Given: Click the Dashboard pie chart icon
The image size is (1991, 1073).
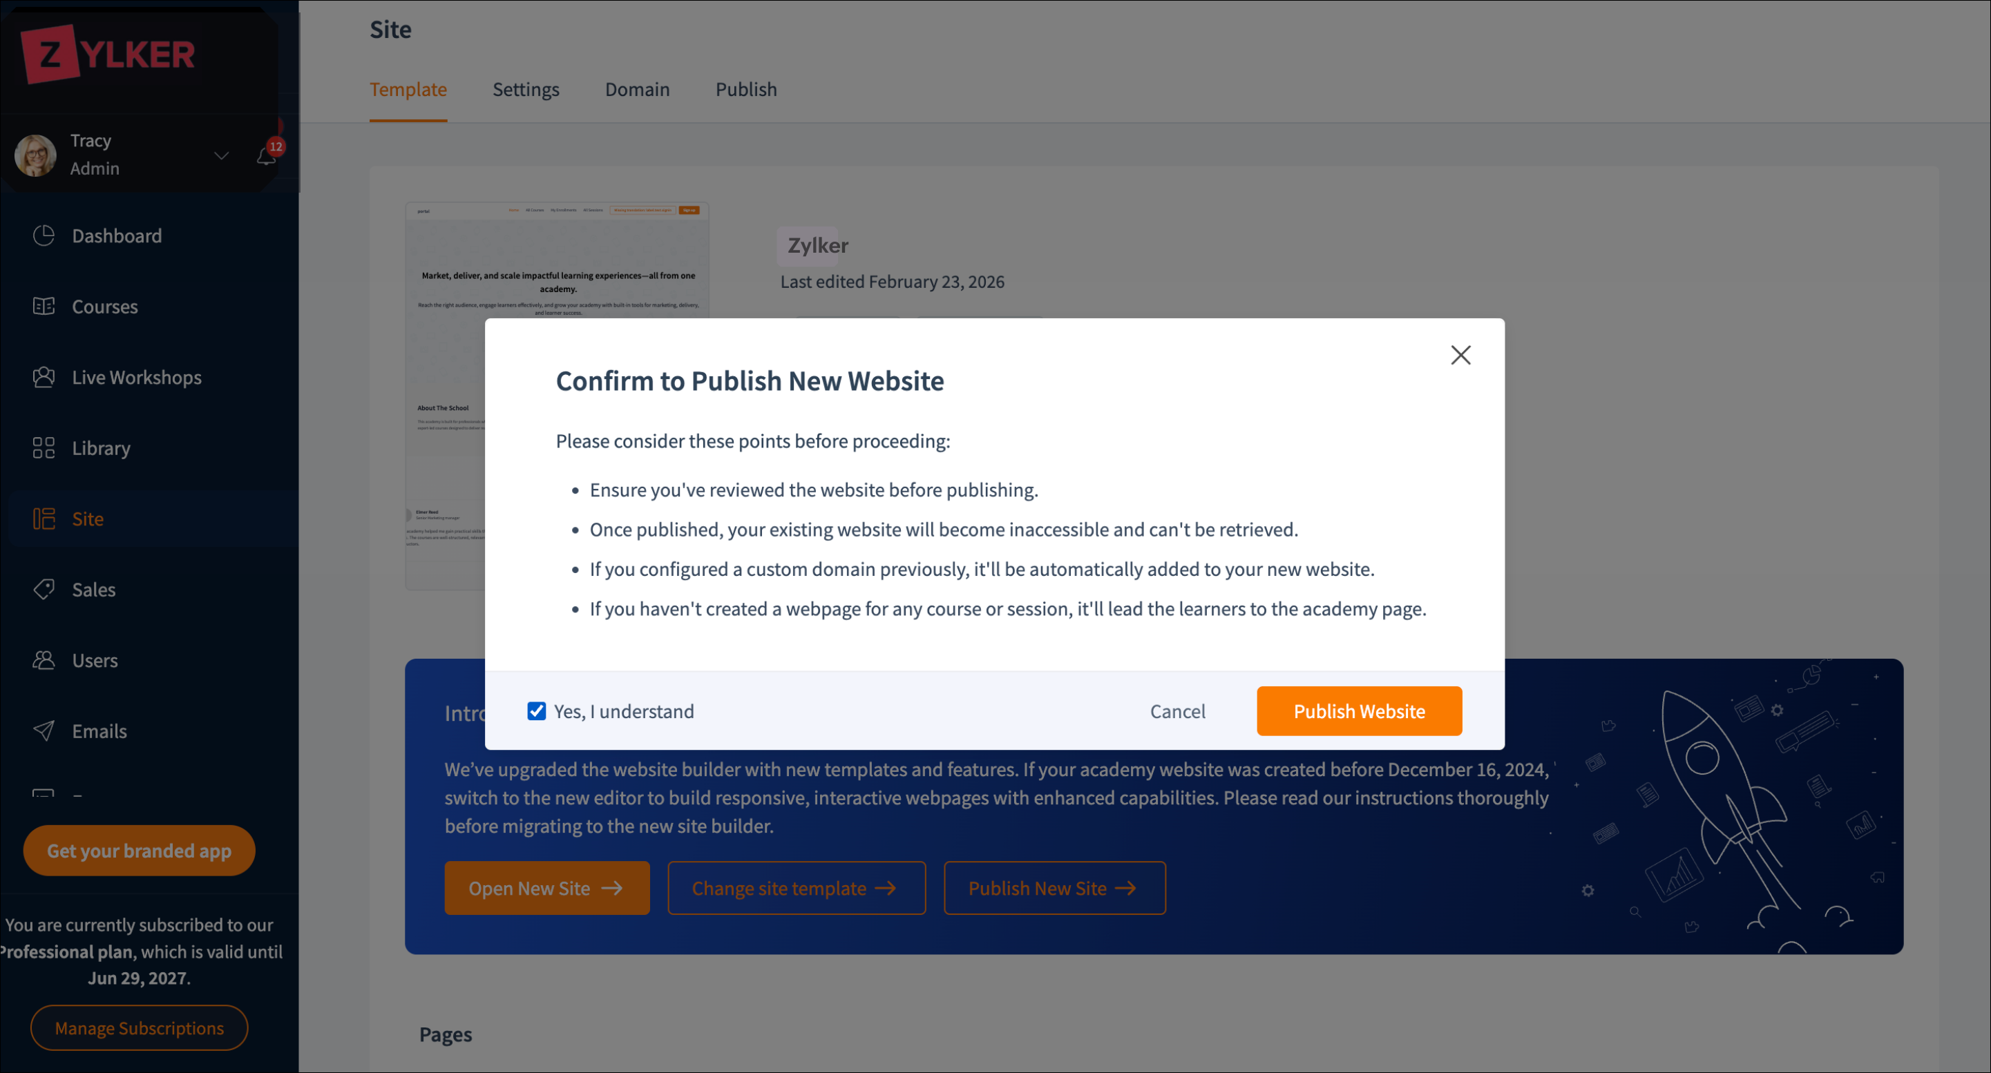Looking at the screenshot, I should [44, 235].
